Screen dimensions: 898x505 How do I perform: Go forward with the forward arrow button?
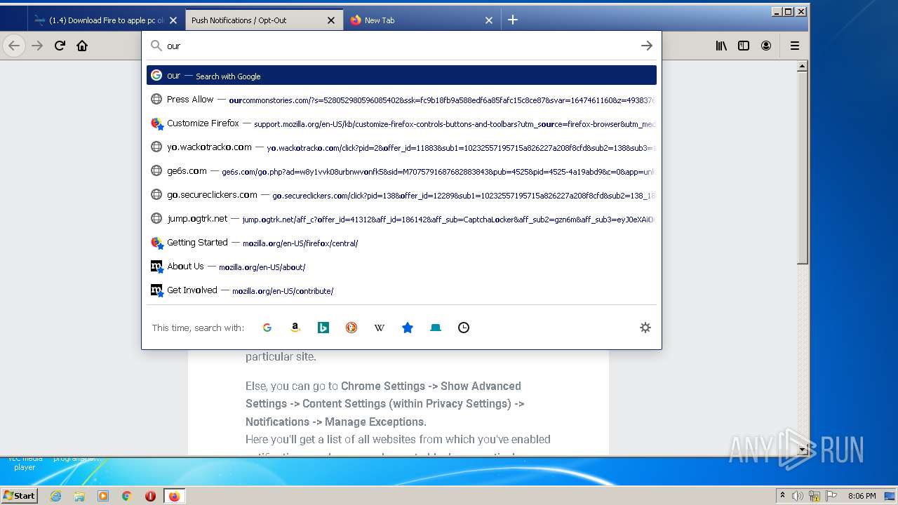tap(37, 46)
